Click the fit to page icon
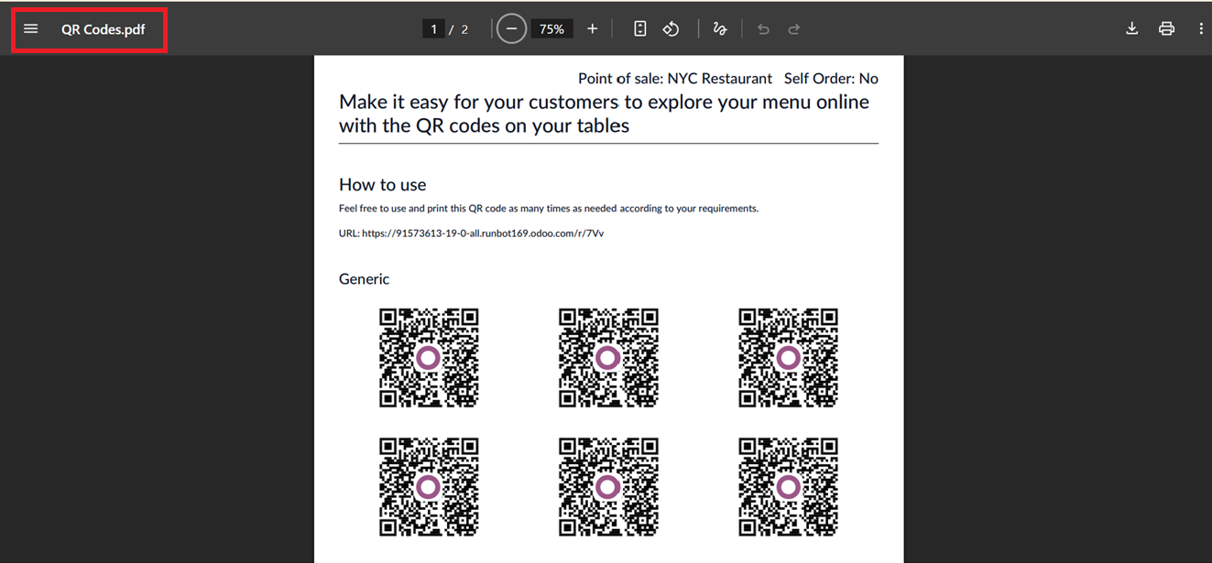The height and width of the screenshot is (563, 1212). (x=640, y=29)
